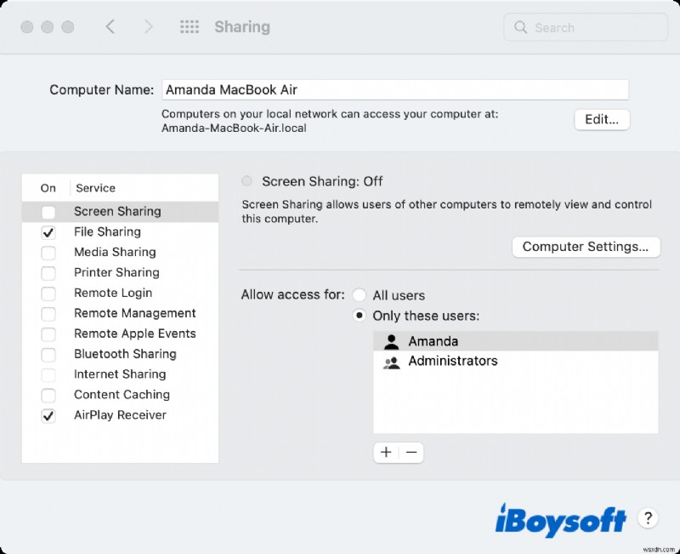The height and width of the screenshot is (554, 680).
Task: Turn off the AirPlay Receiver checkbox
Action: click(x=48, y=415)
